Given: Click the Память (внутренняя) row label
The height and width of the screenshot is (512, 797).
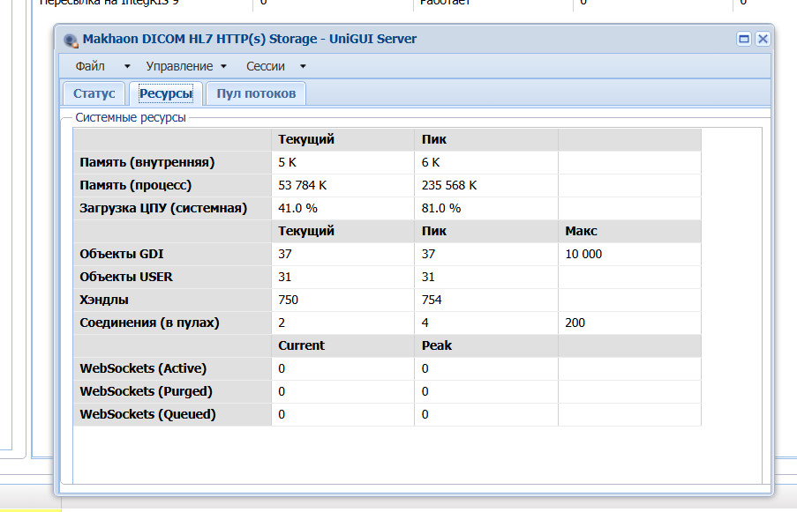Looking at the screenshot, I should [147, 162].
